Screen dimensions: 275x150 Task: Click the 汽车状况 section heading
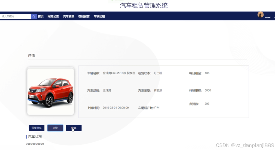35,137
